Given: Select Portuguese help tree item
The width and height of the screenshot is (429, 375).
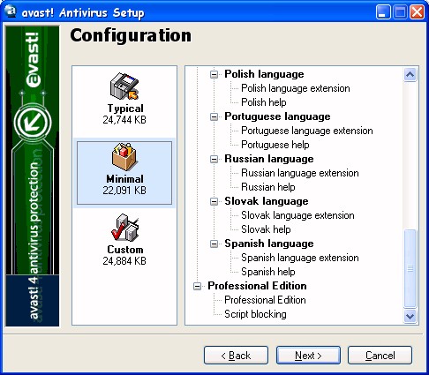Looking at the screenshot, I should point(275,145).
